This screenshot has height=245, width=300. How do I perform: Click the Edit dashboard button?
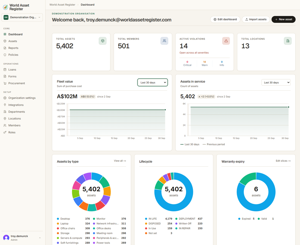[x=225, y=19]
